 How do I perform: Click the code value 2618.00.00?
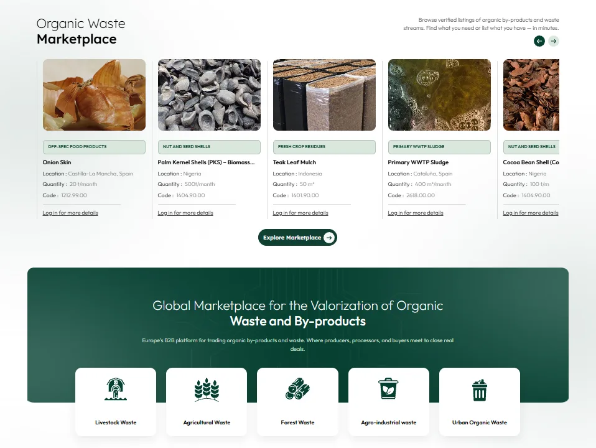(x=421, y=195)
